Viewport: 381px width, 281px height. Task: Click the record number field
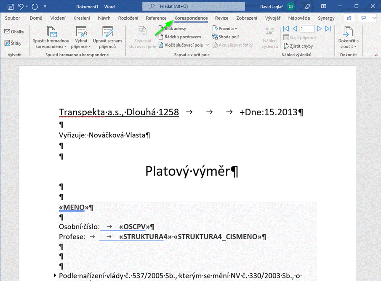coord(307,29)
